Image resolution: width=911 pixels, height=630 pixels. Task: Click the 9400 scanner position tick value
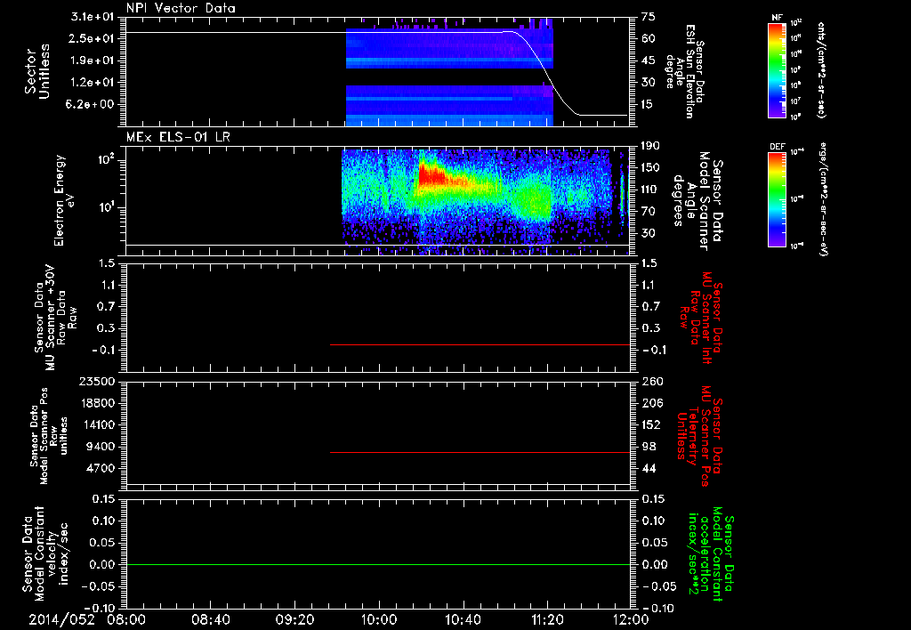(100, 447)
